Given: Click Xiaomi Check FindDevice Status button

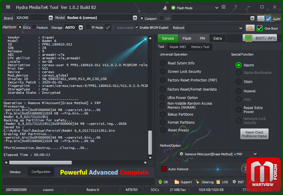Looking at the screenshot, I should [254, 134].
